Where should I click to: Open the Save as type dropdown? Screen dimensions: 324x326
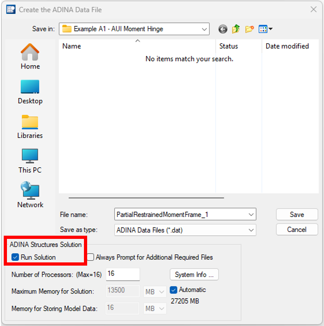251,230
